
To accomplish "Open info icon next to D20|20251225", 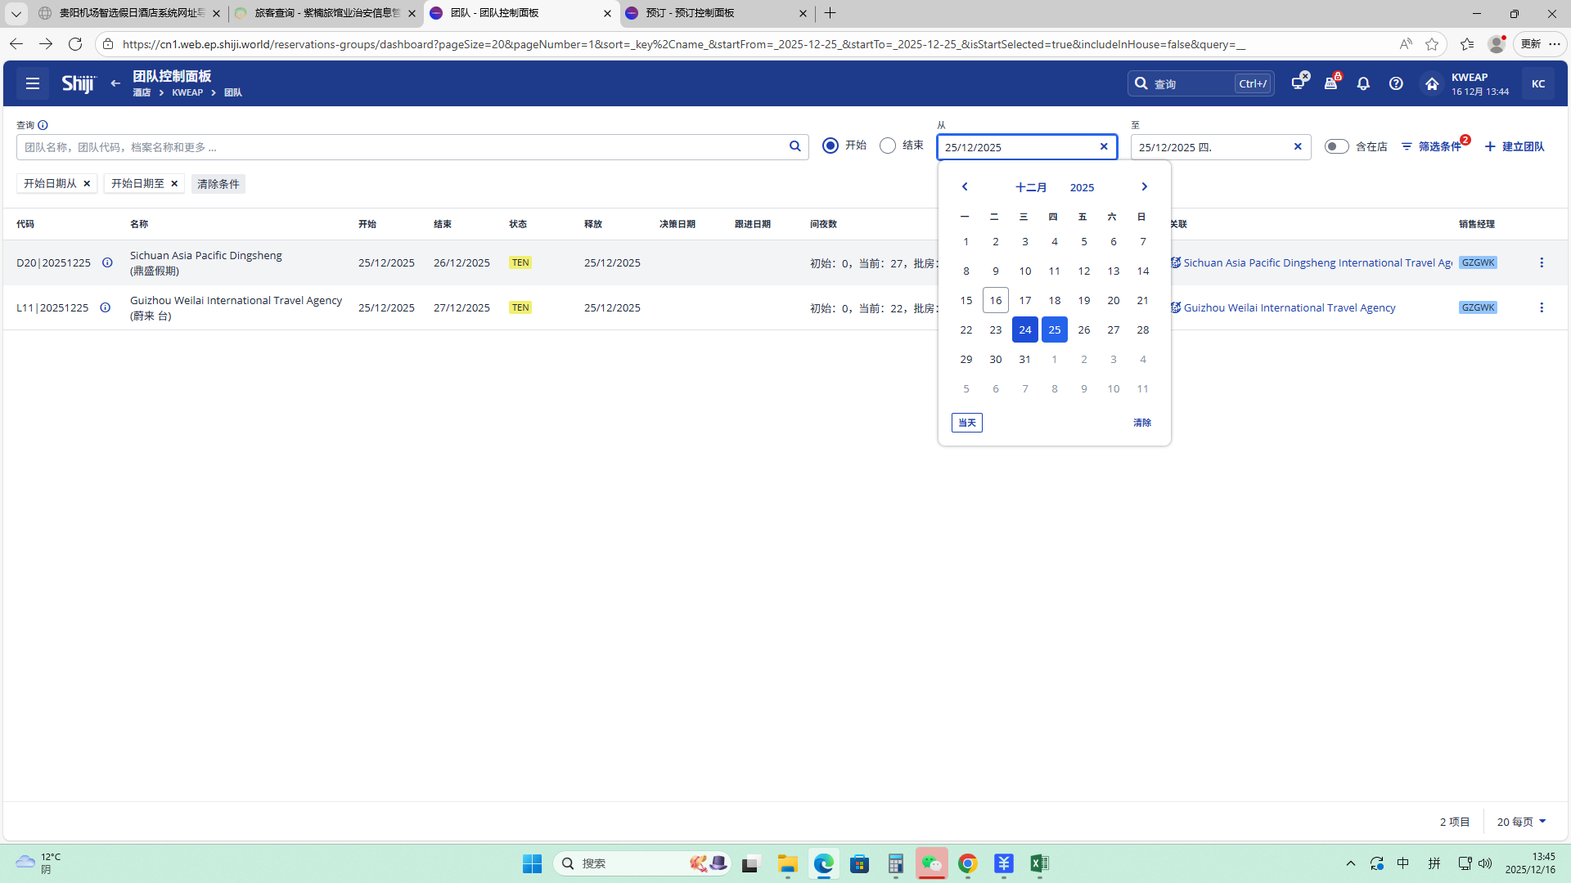I will tap(107, 262).
